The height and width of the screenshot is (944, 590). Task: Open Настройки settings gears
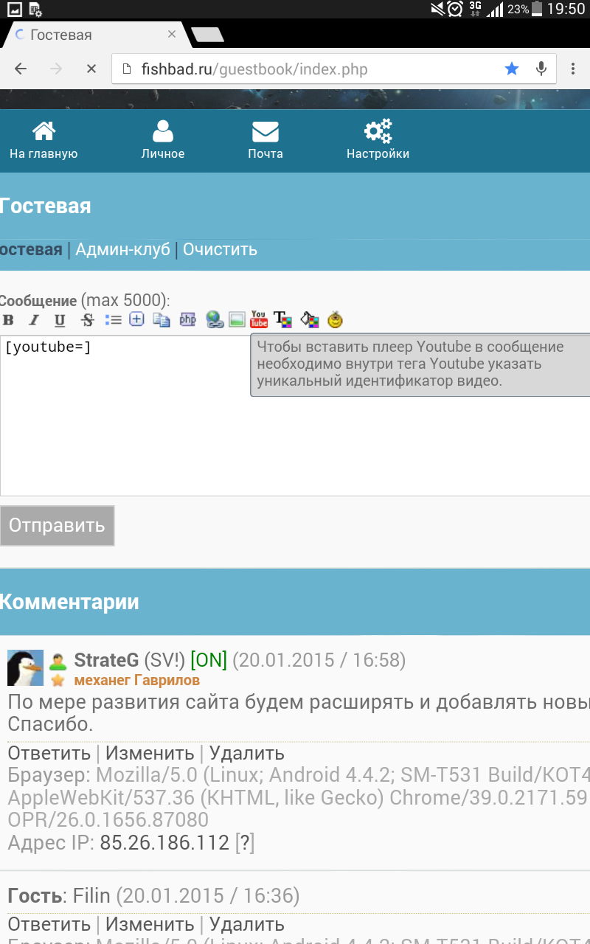click(x=378, y=141)
